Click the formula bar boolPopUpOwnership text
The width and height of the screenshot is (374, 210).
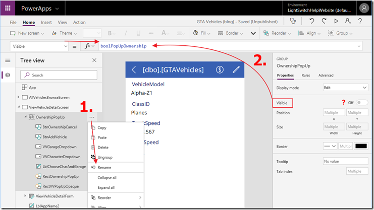click(x=124, y=46)
